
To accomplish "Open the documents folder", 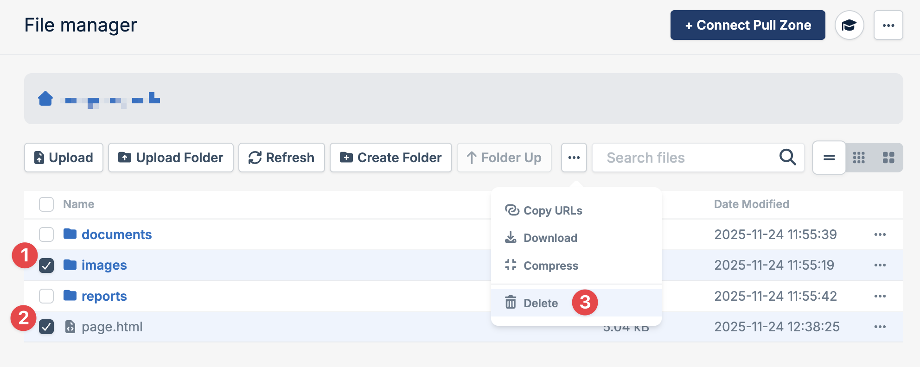I will coord(117,234).
